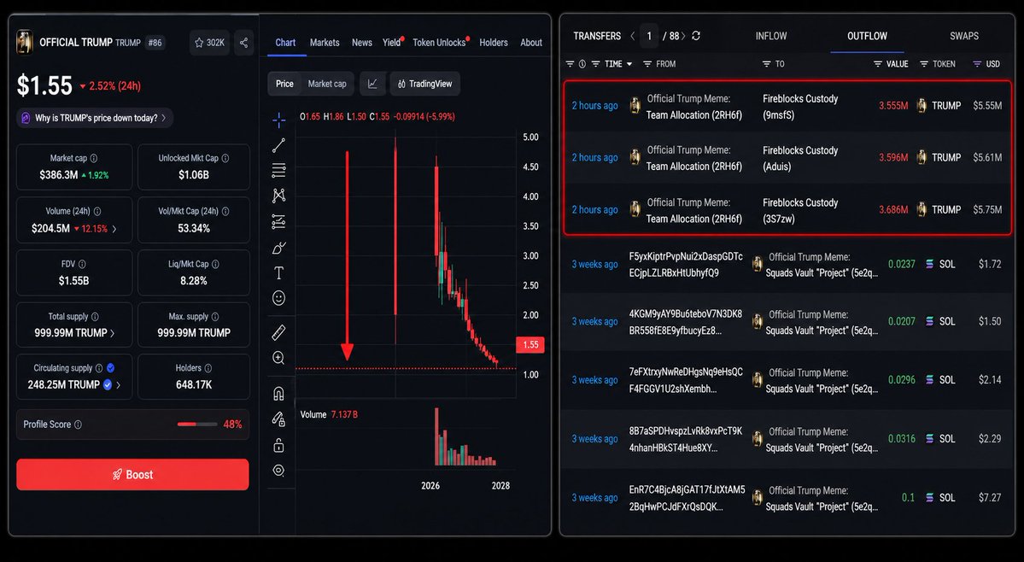Select the pattern drawing tool
The height and width of the screenshot is (562, 1024).
279,196
